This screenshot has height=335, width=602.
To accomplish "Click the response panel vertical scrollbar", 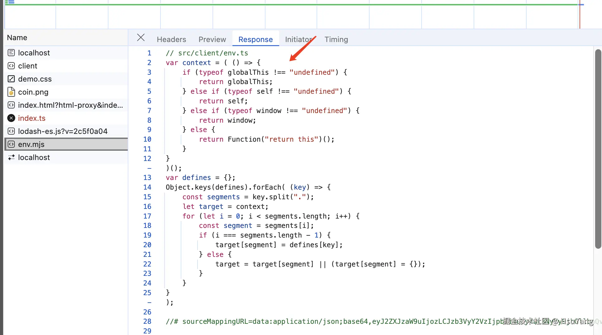I will (x=598, y=149).
